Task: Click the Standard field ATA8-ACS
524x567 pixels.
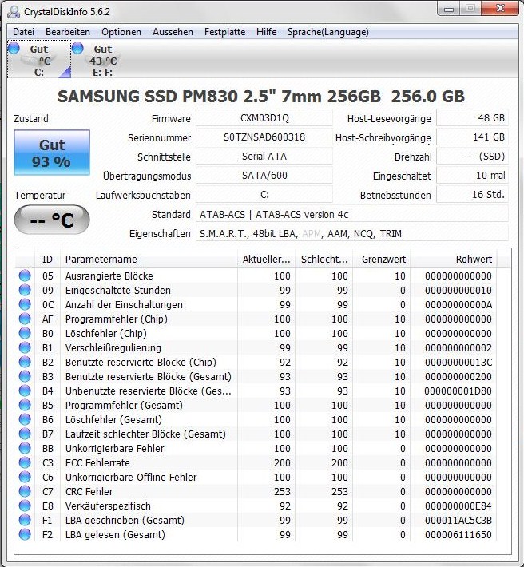Action: (x=352, y=215)
